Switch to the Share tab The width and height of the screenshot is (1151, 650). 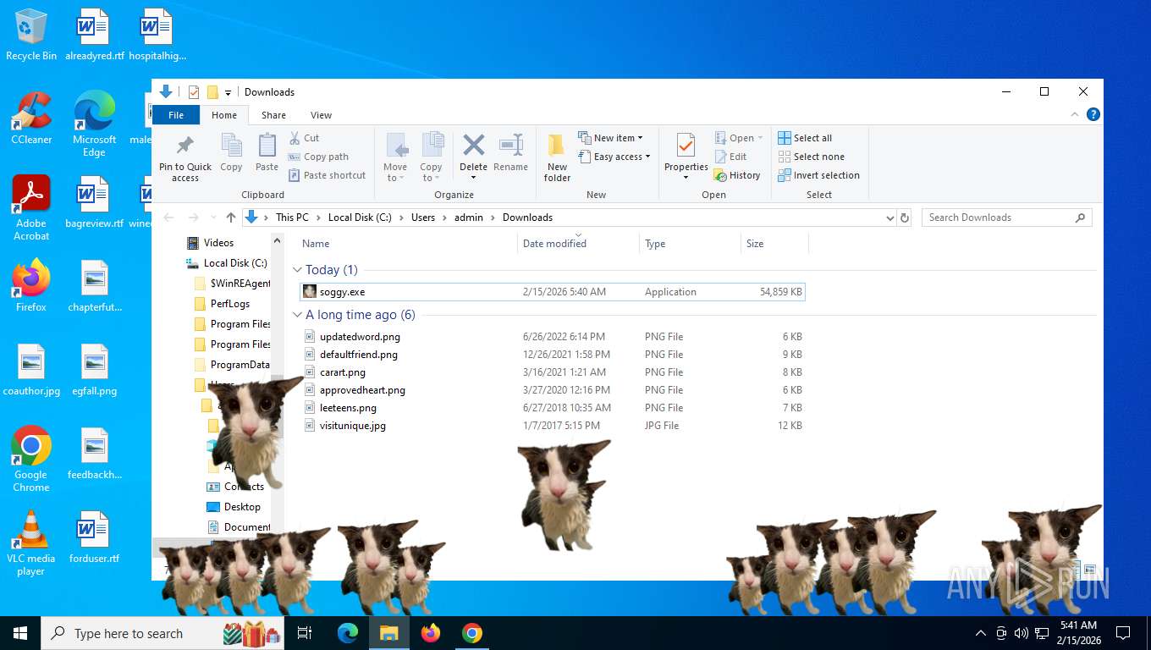pyautogui.click(x=273, y=115)
